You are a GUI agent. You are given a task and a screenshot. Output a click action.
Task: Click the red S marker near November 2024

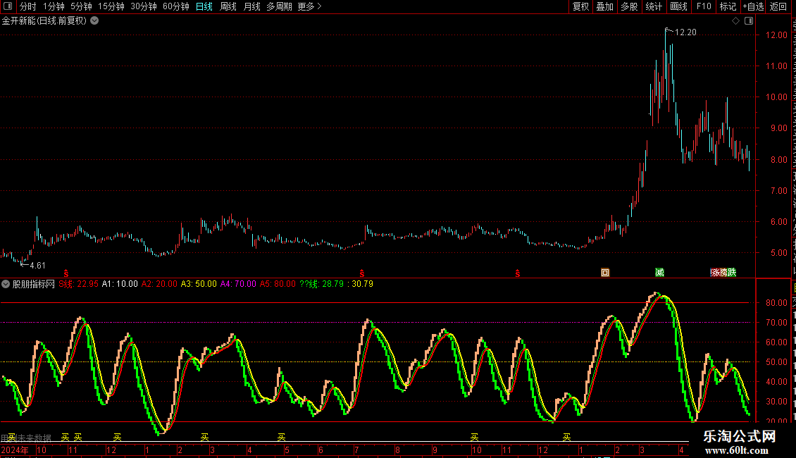click(518, 273)
